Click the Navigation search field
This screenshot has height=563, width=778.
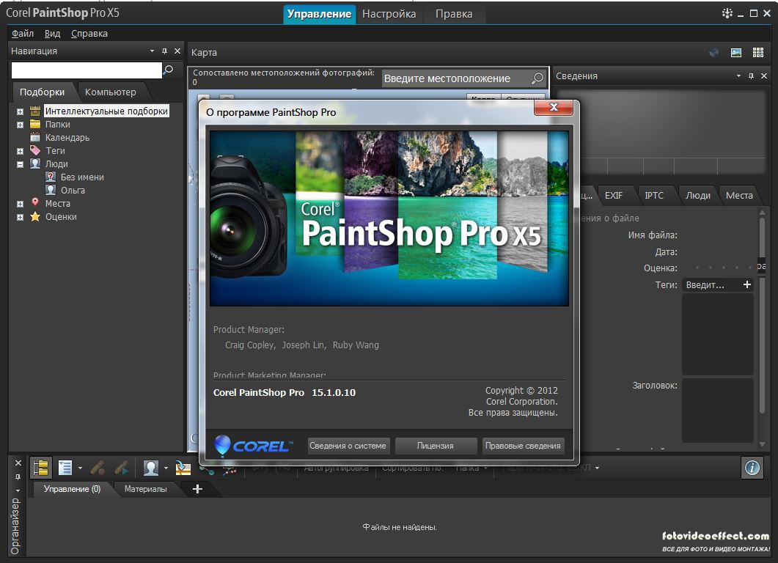[x=87, y=70]
